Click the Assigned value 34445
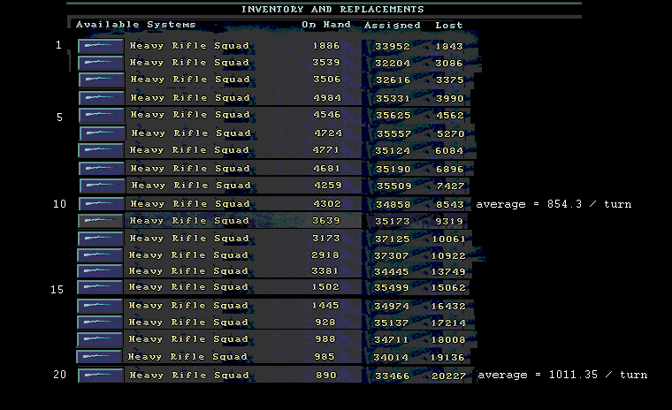This screenshot has height=410, width=672. tap(392, 272)
